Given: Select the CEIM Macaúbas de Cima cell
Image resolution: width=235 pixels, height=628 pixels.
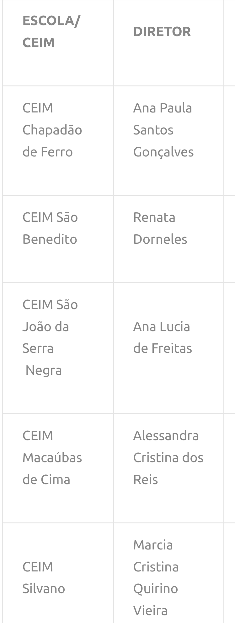Looking at the screenshot, I should click(x=52, y=457).
